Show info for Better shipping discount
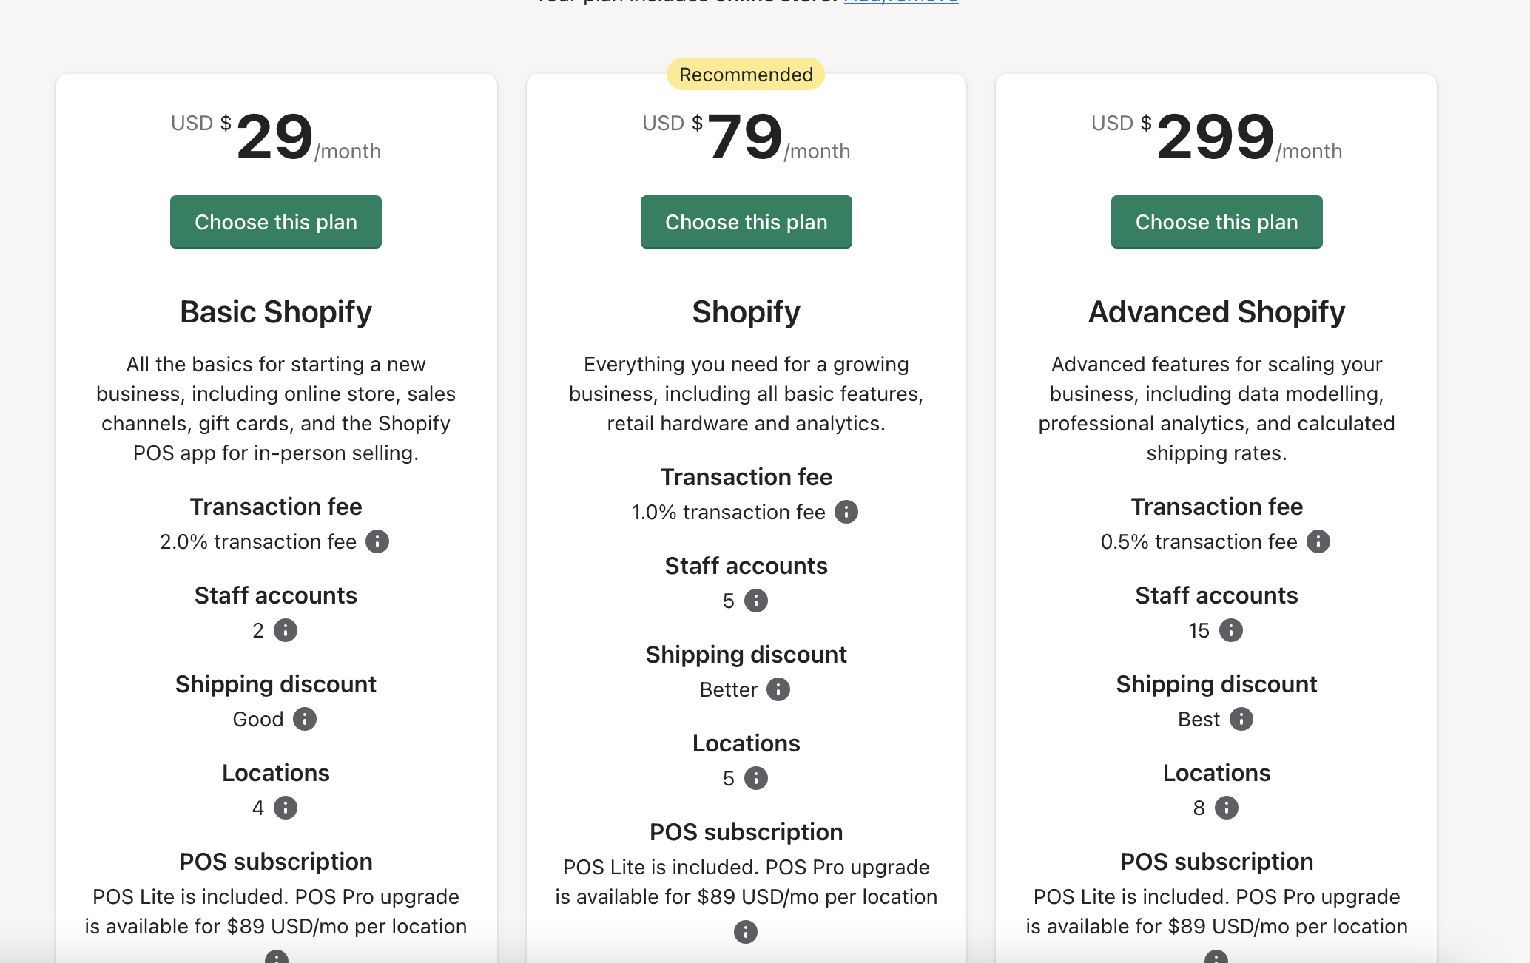 (x=778, y=689)
